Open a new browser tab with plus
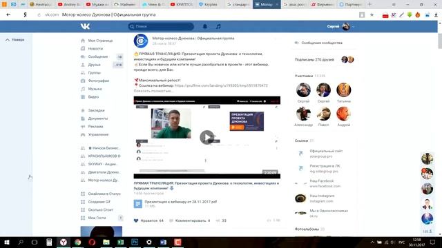The image size is (442, 248). coord(369,4)
